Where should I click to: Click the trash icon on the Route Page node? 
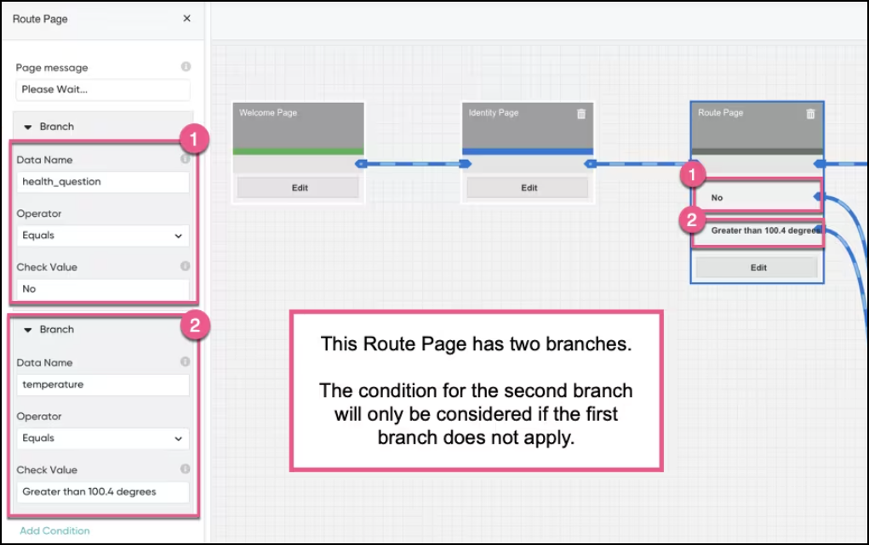click(x=811, y=115)
